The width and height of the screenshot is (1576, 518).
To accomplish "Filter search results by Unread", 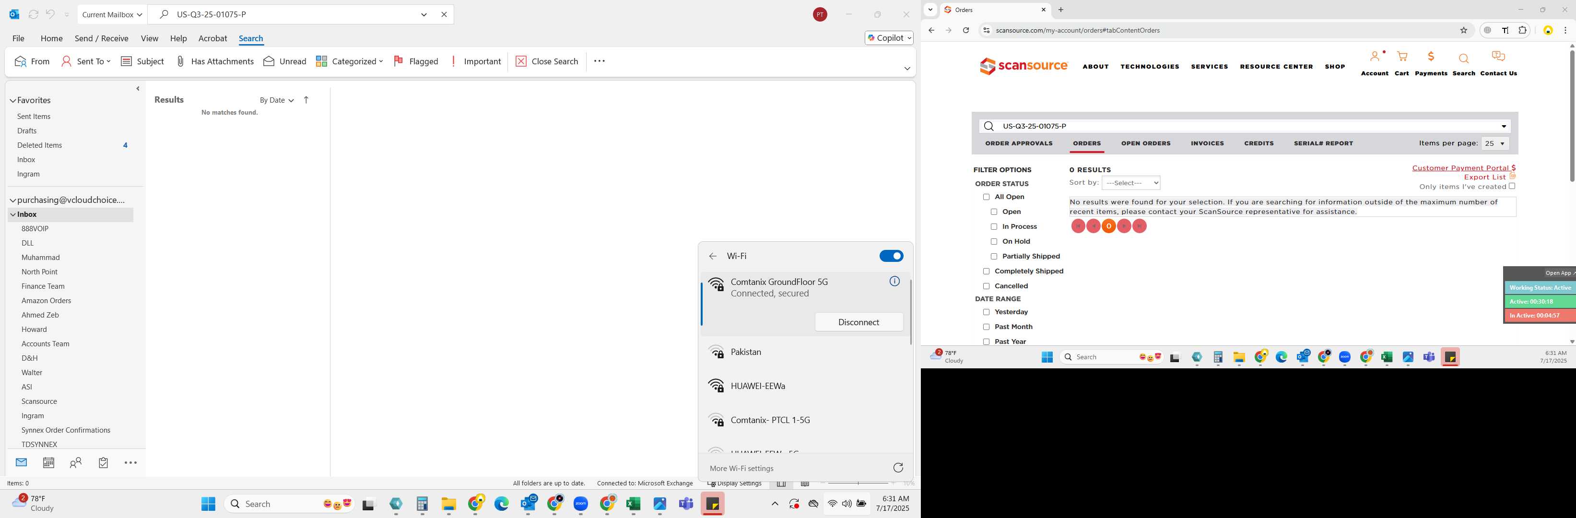I will point(284,61).
